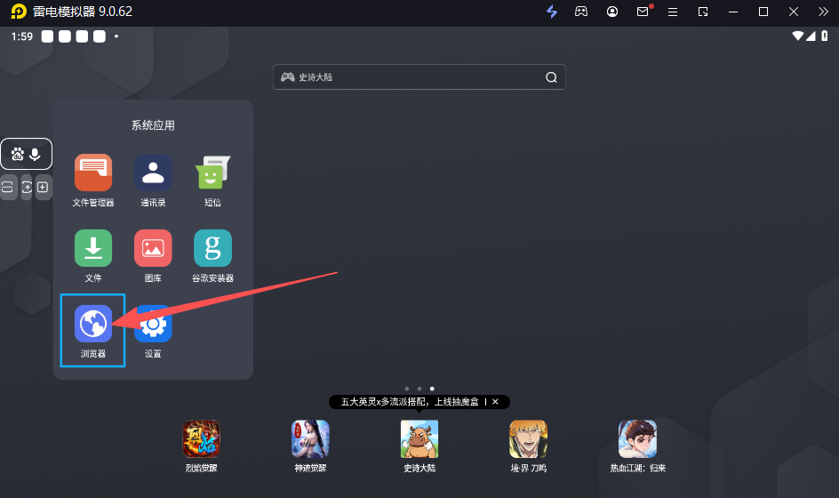Click the magnifier search icon
Screen dimensions: 839x498
[551, 77]
